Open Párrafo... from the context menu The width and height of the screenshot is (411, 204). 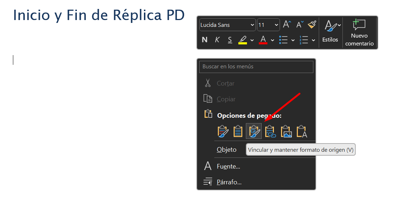229,182
